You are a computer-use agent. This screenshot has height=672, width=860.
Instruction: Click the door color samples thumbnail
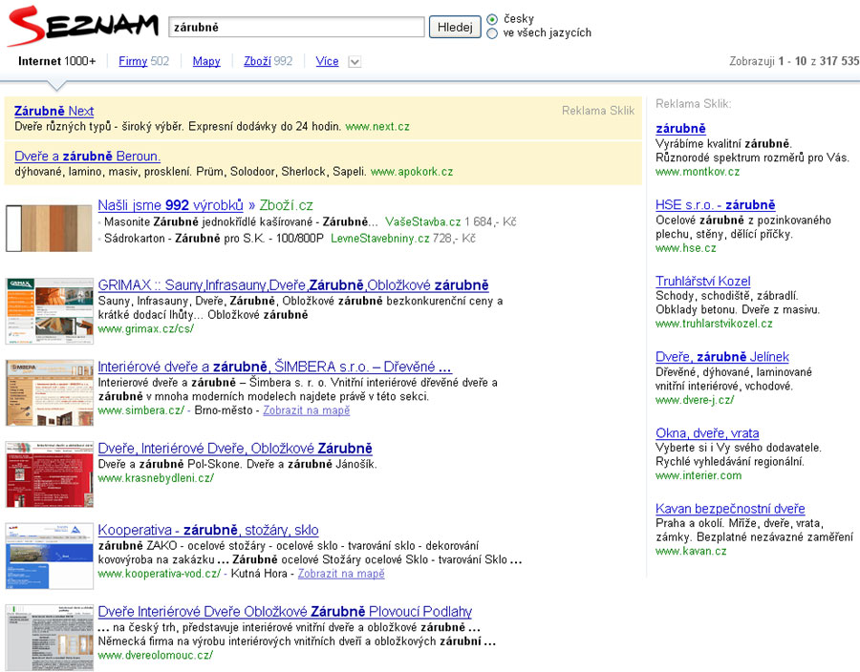tap(49, 228)
